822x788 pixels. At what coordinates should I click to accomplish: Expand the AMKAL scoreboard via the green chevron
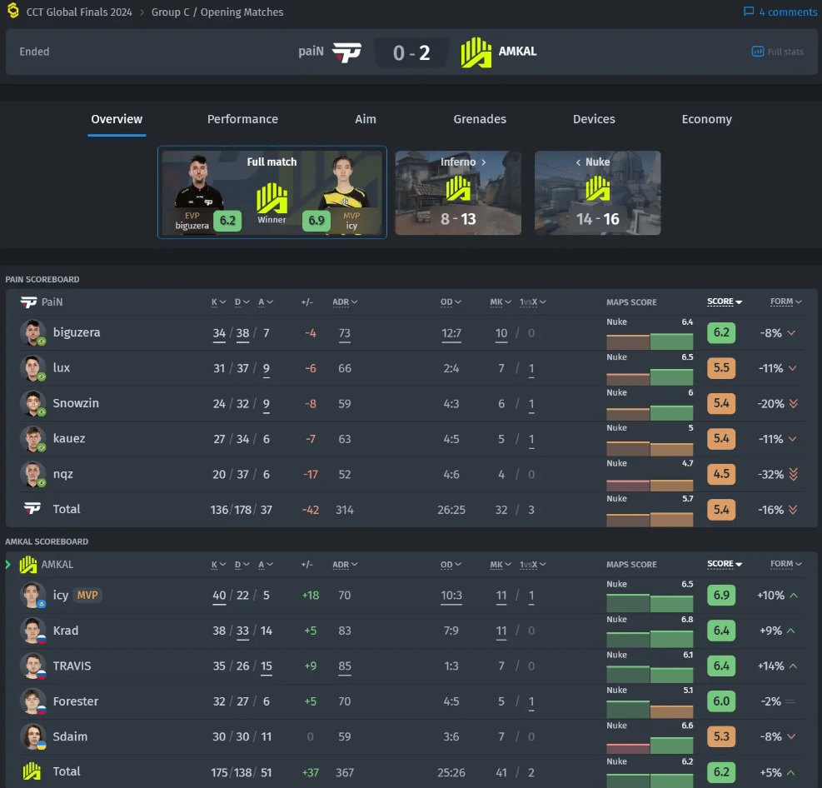[7, 564]
